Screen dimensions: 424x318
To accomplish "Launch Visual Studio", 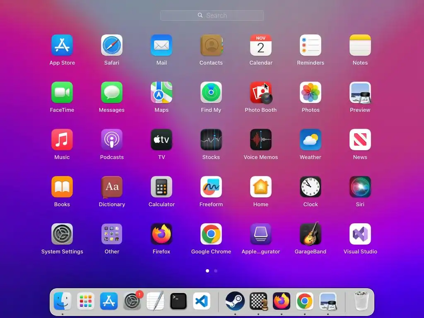I will (x=360, y=234).
